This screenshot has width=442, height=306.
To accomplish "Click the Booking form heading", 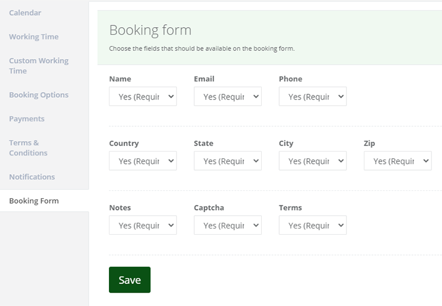I will click(150, 30).
